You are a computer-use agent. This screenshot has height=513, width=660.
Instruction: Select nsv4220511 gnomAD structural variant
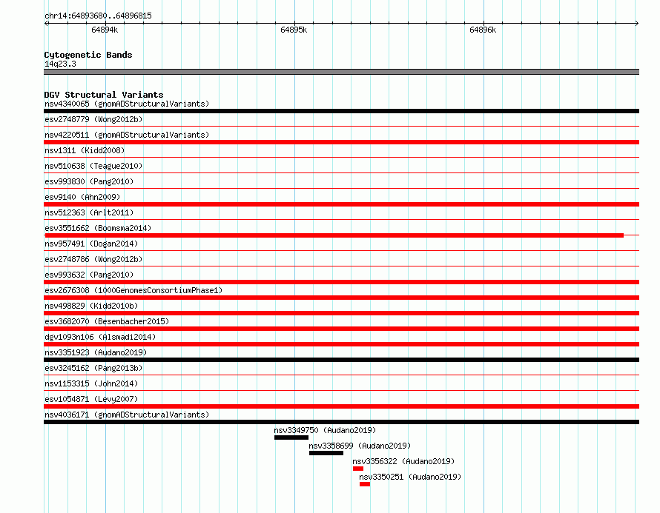(x=127, y=135)
